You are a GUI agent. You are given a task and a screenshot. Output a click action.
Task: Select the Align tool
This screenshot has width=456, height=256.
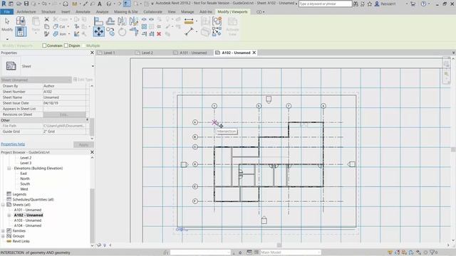[98, 21]
